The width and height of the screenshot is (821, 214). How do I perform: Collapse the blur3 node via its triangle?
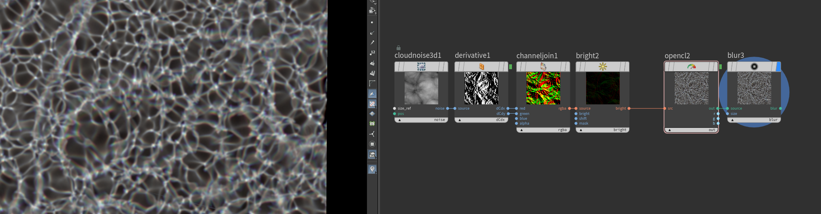click(x=732, y=120)
